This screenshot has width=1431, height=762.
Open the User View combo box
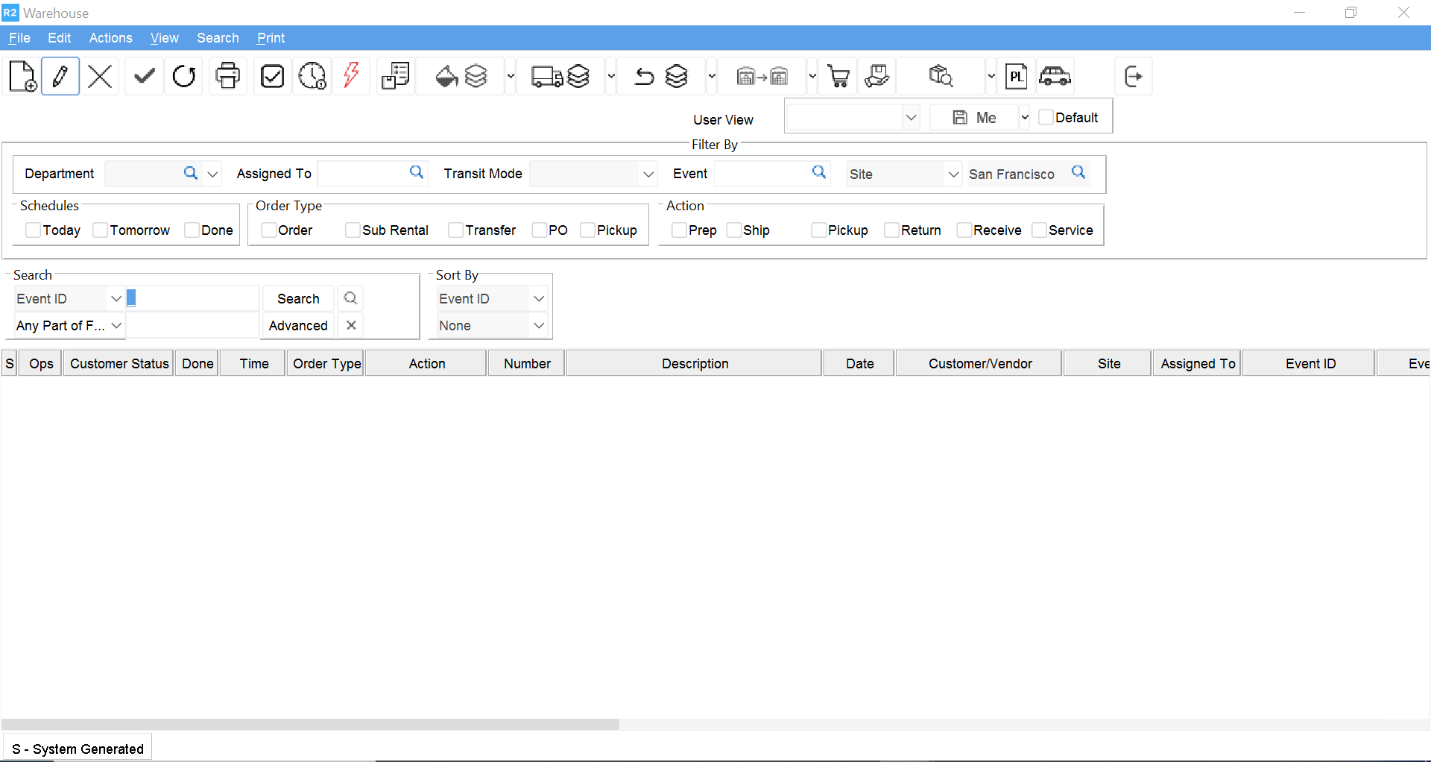coord(910,118)
